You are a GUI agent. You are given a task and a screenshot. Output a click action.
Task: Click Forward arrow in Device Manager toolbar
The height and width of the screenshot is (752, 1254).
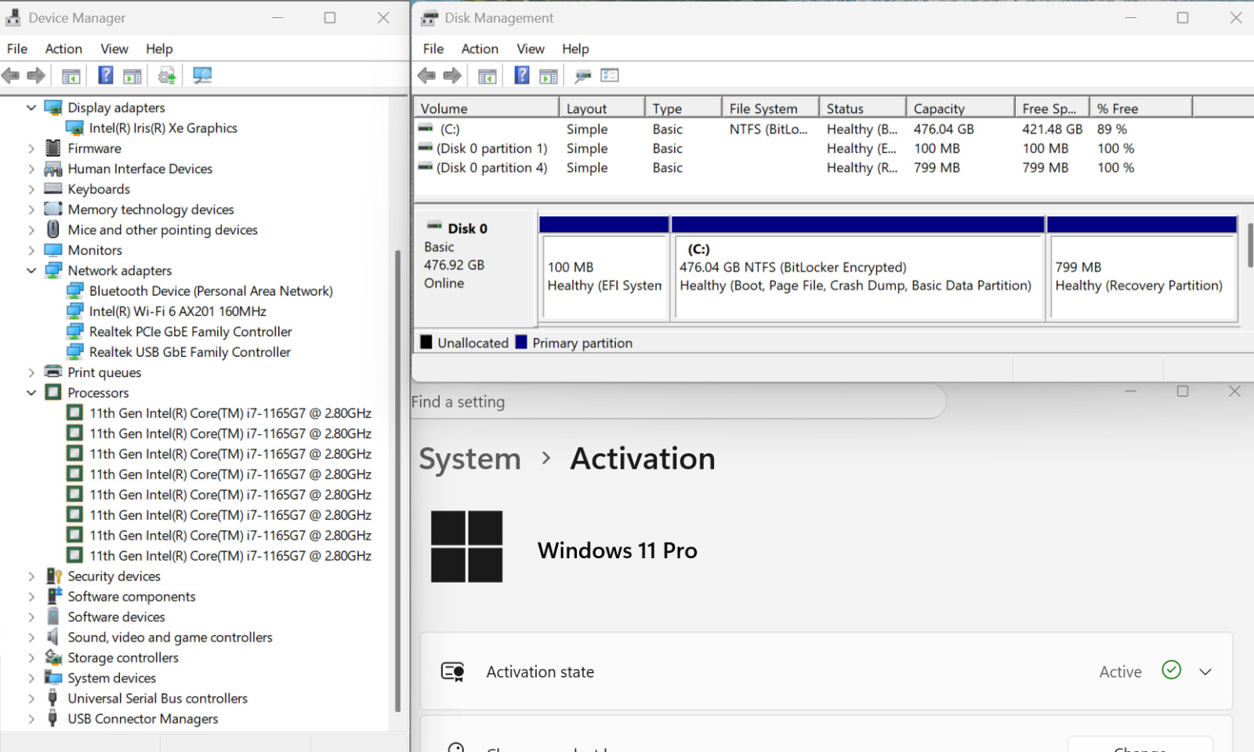click(x=36, y=76)
